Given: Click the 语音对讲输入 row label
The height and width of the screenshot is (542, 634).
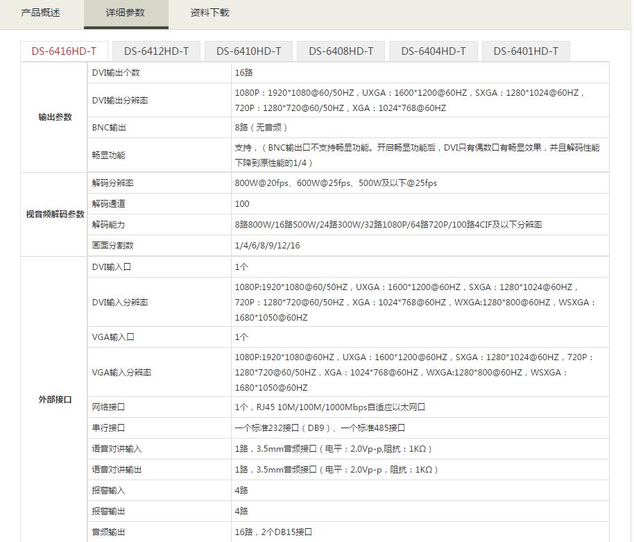Looking at the screenshot, I should tap(117, 449).
